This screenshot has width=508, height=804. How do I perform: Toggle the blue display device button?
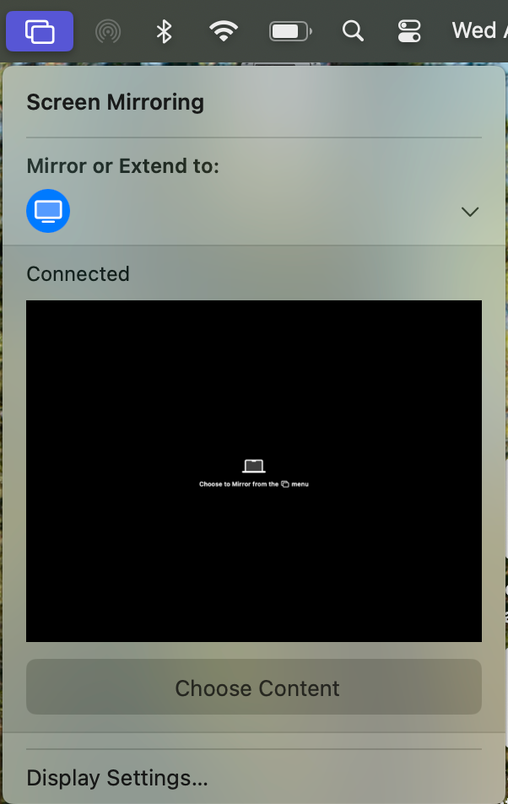48,211
